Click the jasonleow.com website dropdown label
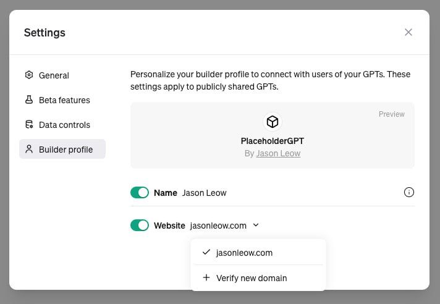The image size is (440, 304). pyautogui.click(x=218, y=226)
